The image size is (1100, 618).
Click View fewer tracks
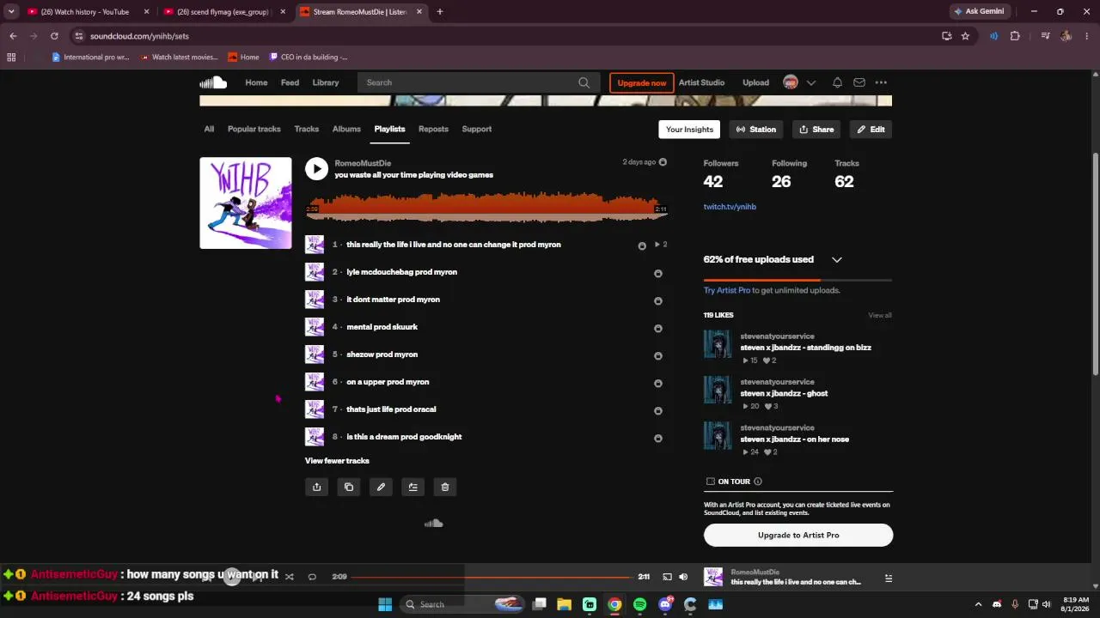[337, 461]
